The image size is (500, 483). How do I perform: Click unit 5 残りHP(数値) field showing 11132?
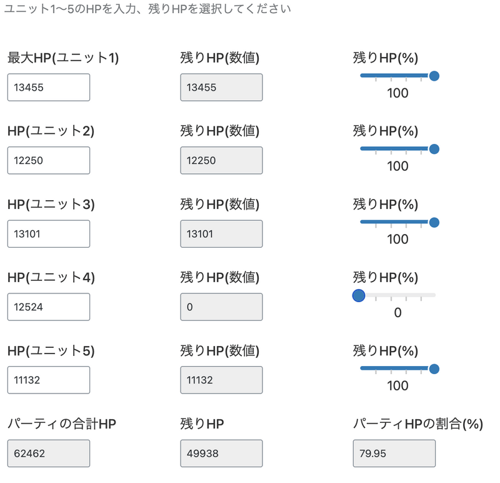pyautogui.click(x=221, y=380)
